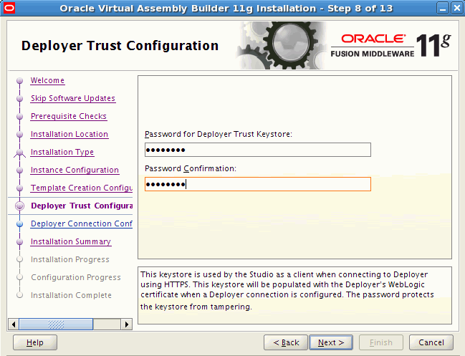Click the Oracle Fusion Middleware logo
The height and width of the screenshot is (356, 465).
391,45
